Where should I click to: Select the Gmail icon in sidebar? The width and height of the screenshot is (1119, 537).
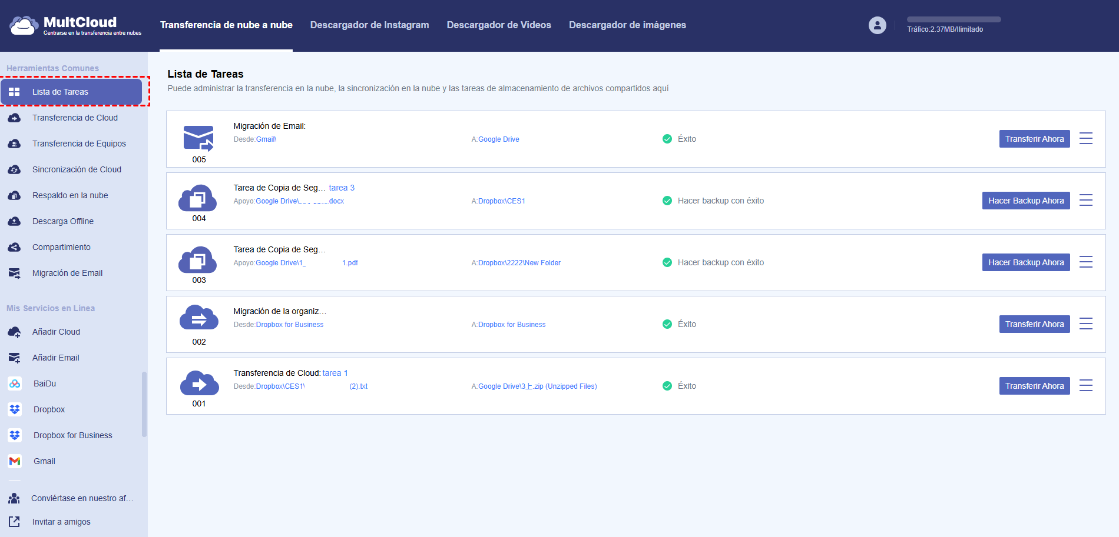click(15, 461)
